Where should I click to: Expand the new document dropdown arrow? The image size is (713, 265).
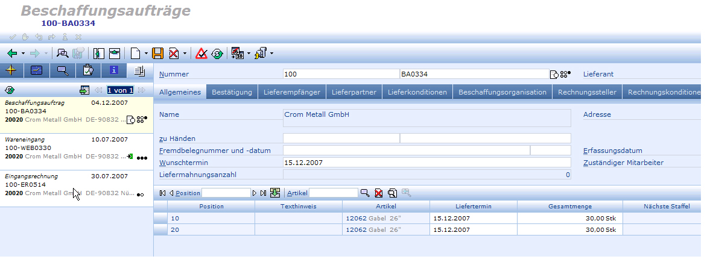coord(145,54)
